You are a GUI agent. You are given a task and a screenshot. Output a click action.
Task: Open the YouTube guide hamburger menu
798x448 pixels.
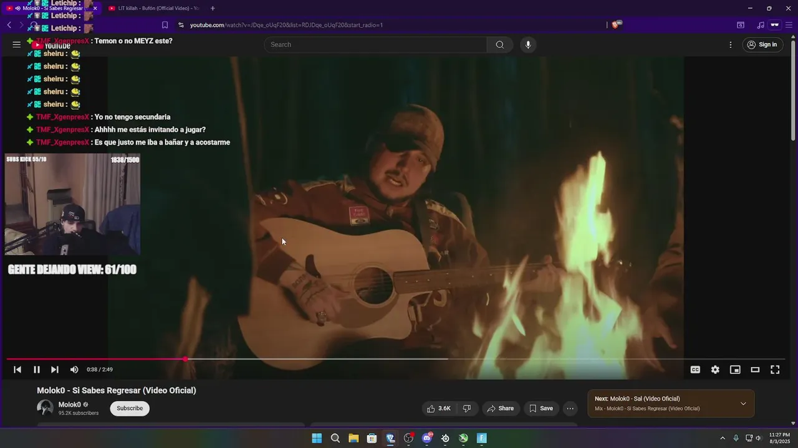pos(17,45)
